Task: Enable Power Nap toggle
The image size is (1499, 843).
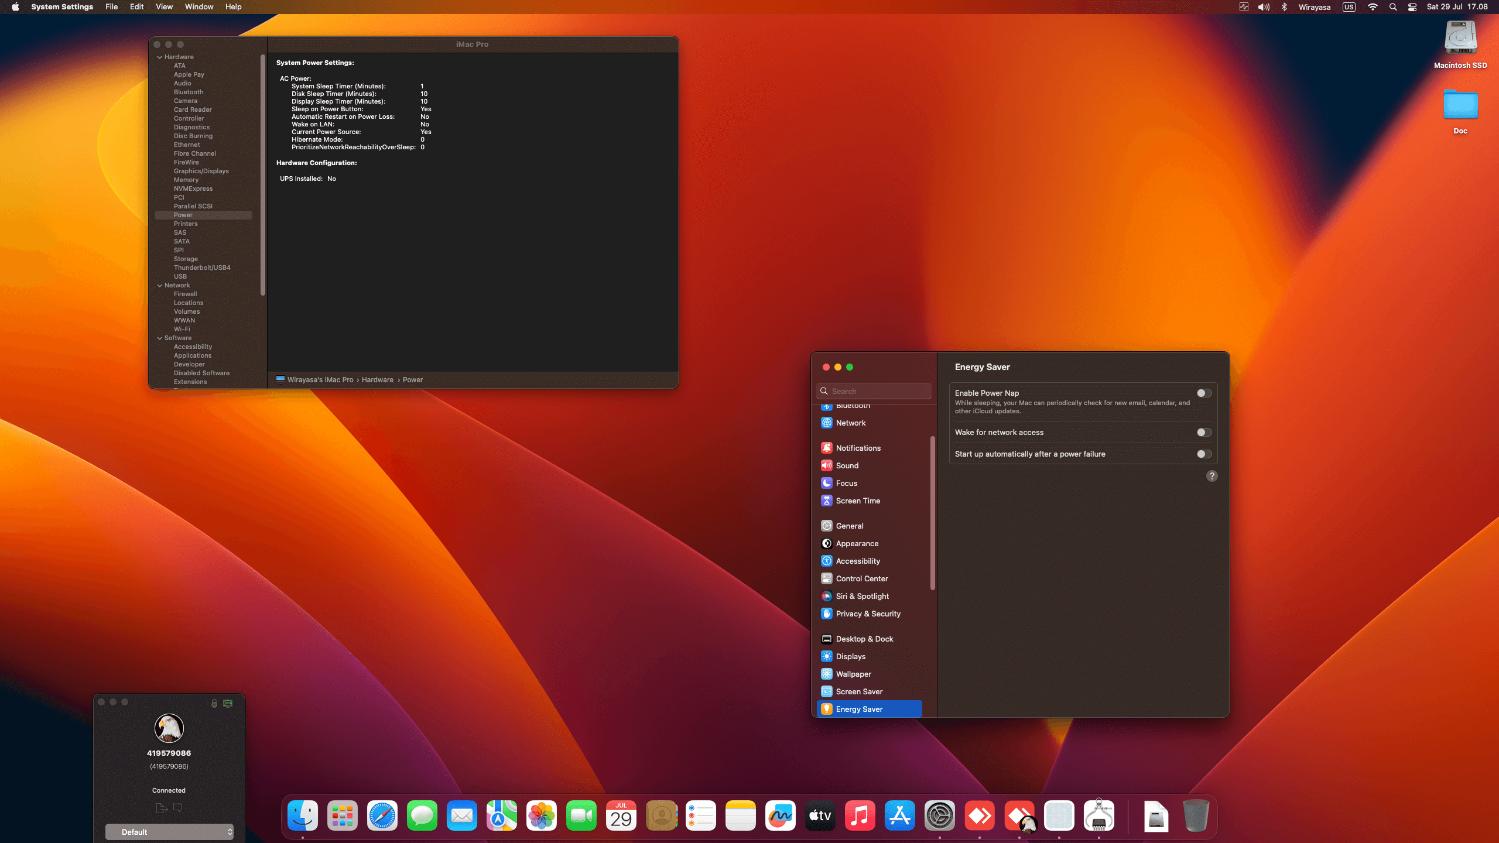Action: coord(1204,393)
